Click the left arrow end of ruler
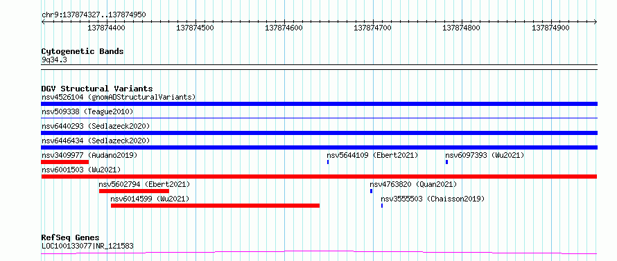This screenshot has width=617, height=261. click(43, 21)
